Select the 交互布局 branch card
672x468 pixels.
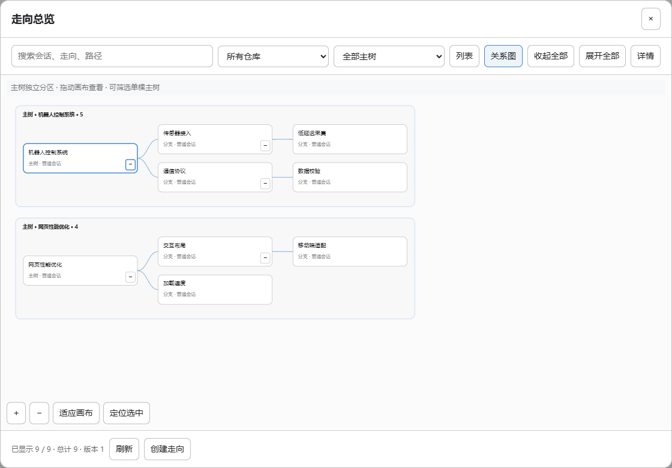pyautogui.click(x=215, y=251)
